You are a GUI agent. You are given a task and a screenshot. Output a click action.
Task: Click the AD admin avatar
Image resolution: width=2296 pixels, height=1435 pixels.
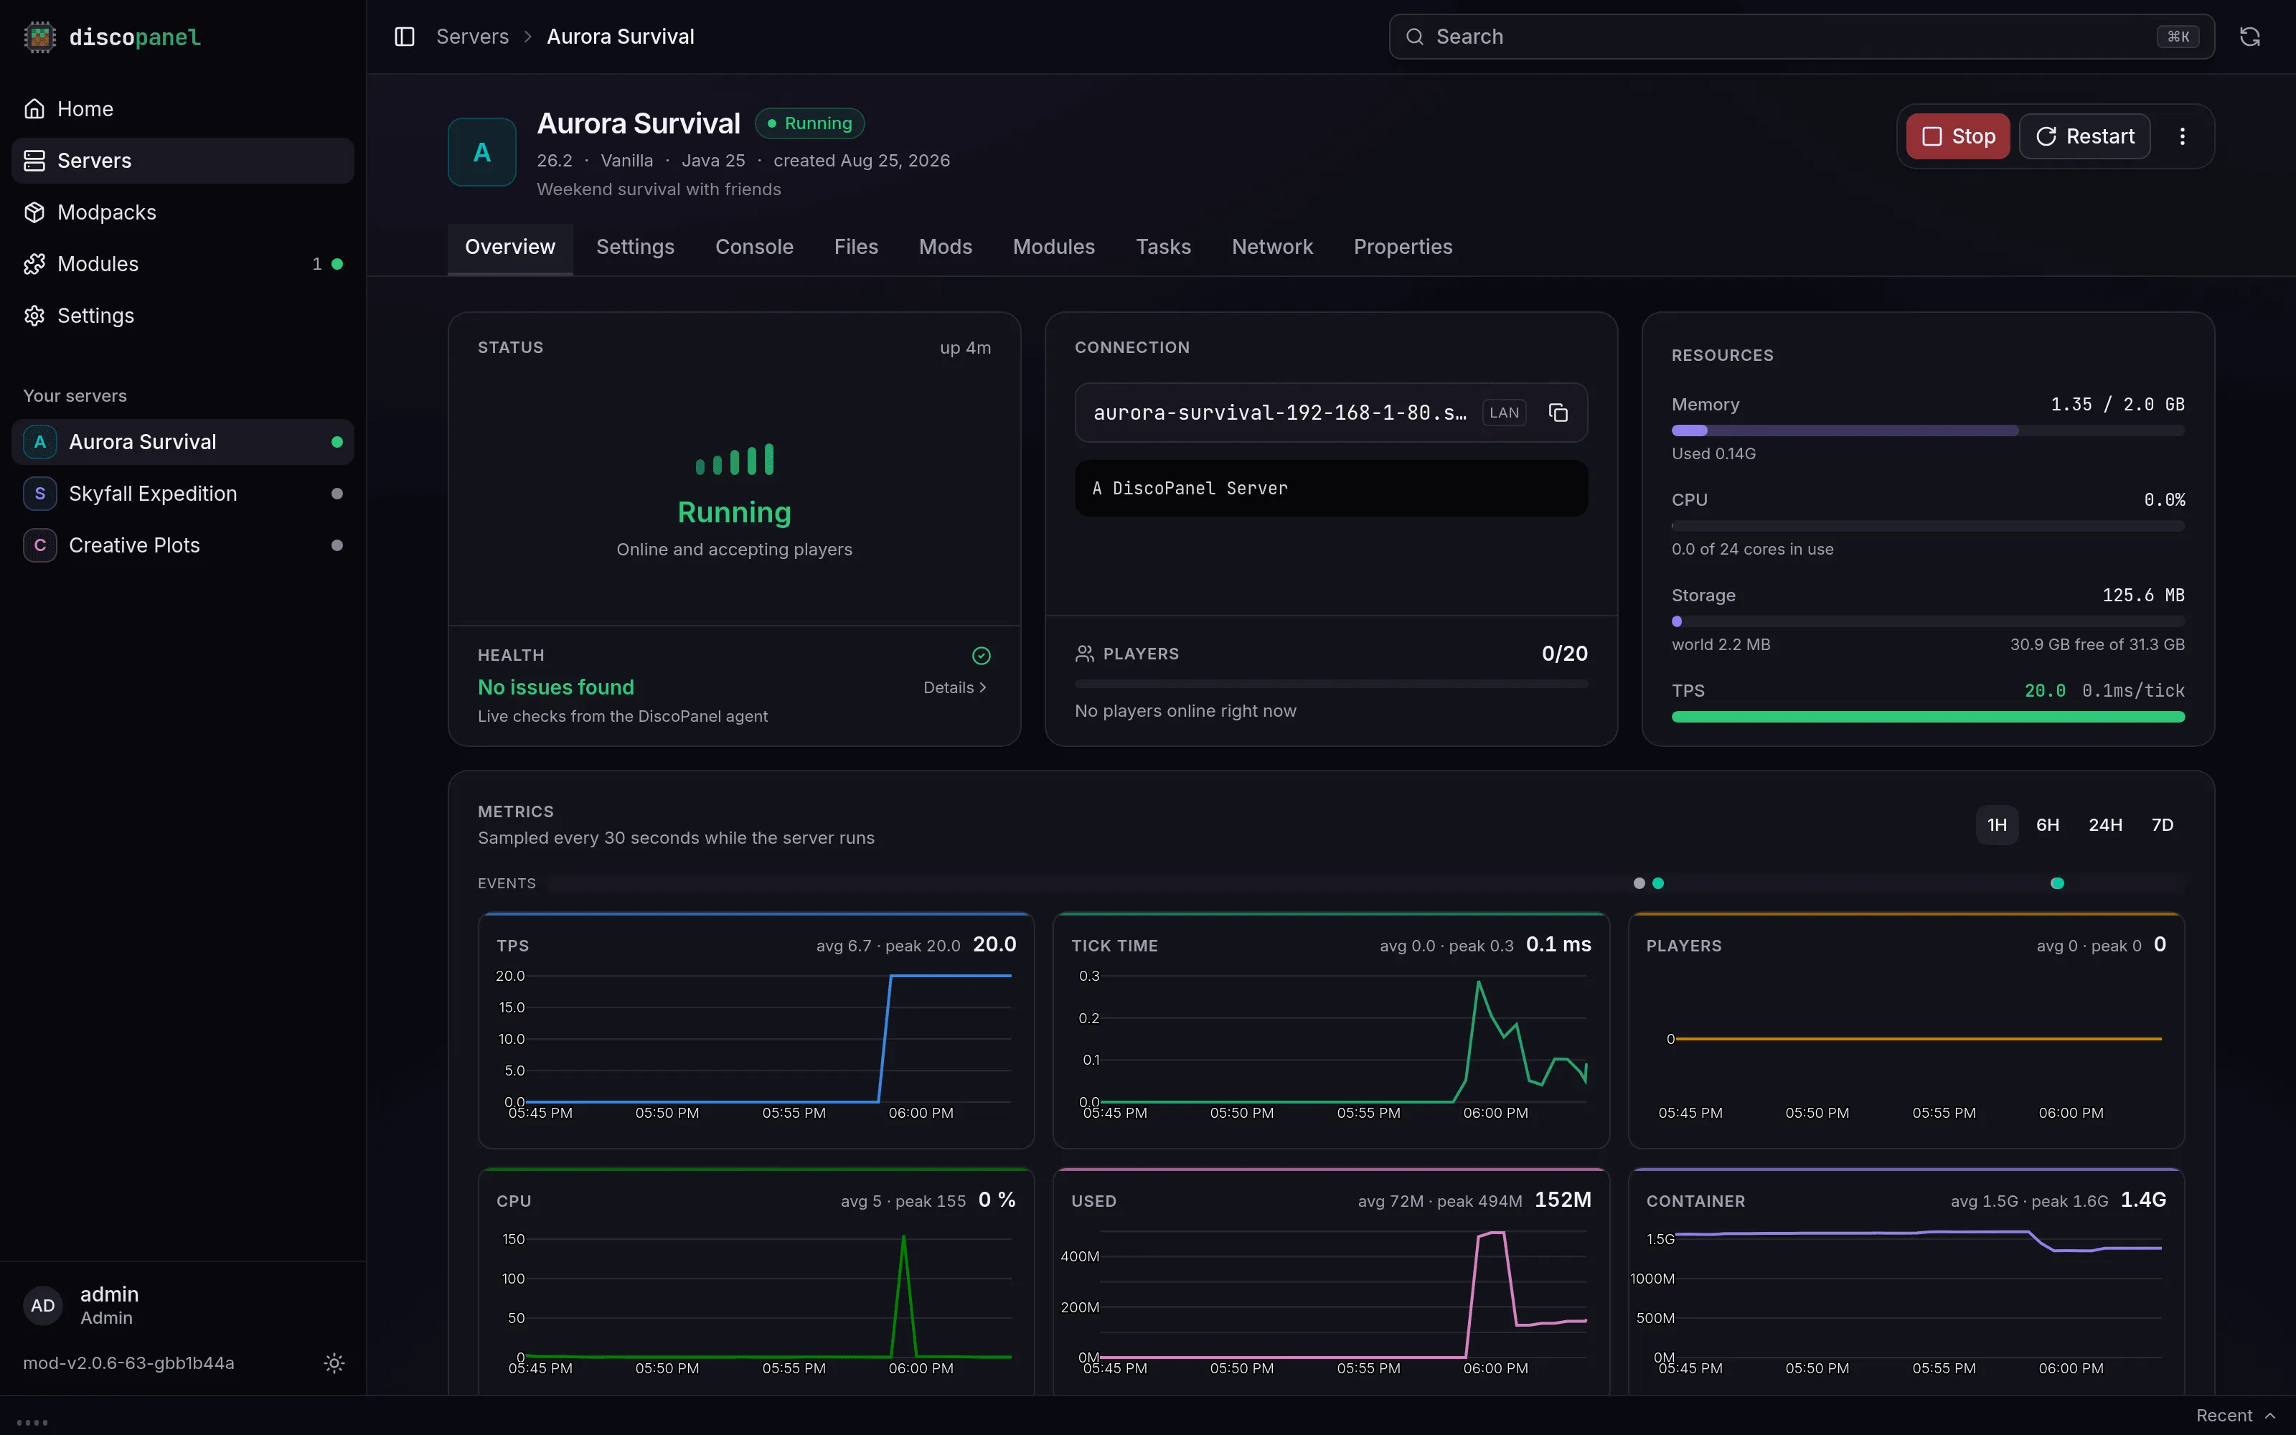(43, 1306)
